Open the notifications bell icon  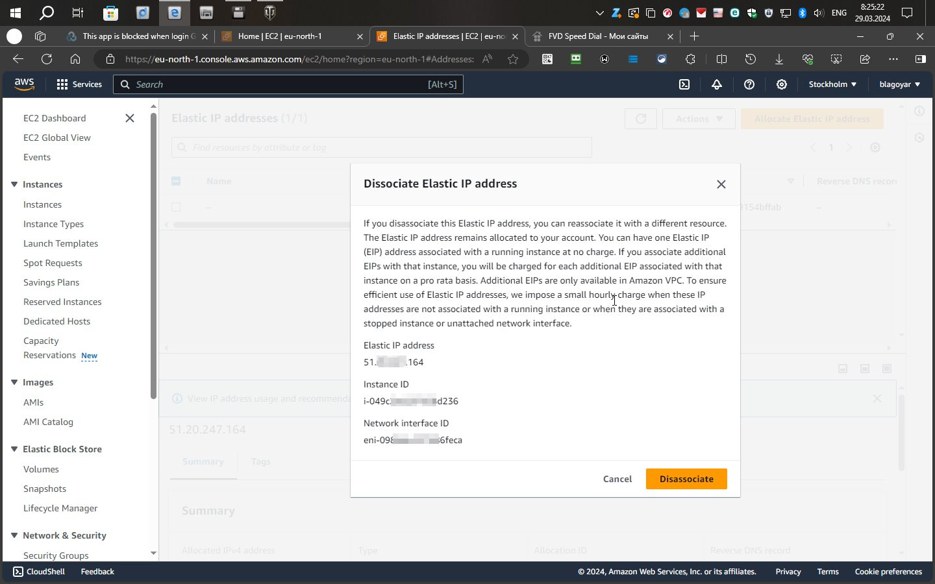(x=717, y=84)
